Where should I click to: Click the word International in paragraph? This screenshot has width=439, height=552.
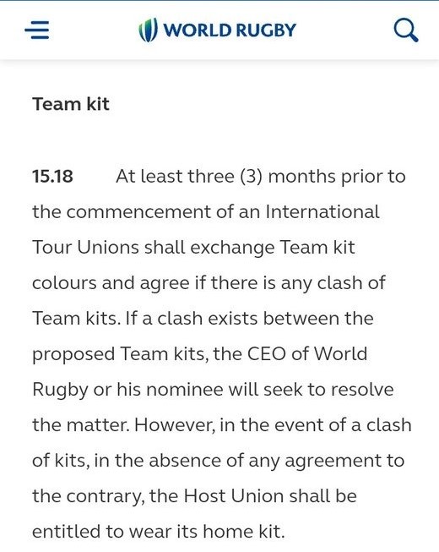click(322, 212)
